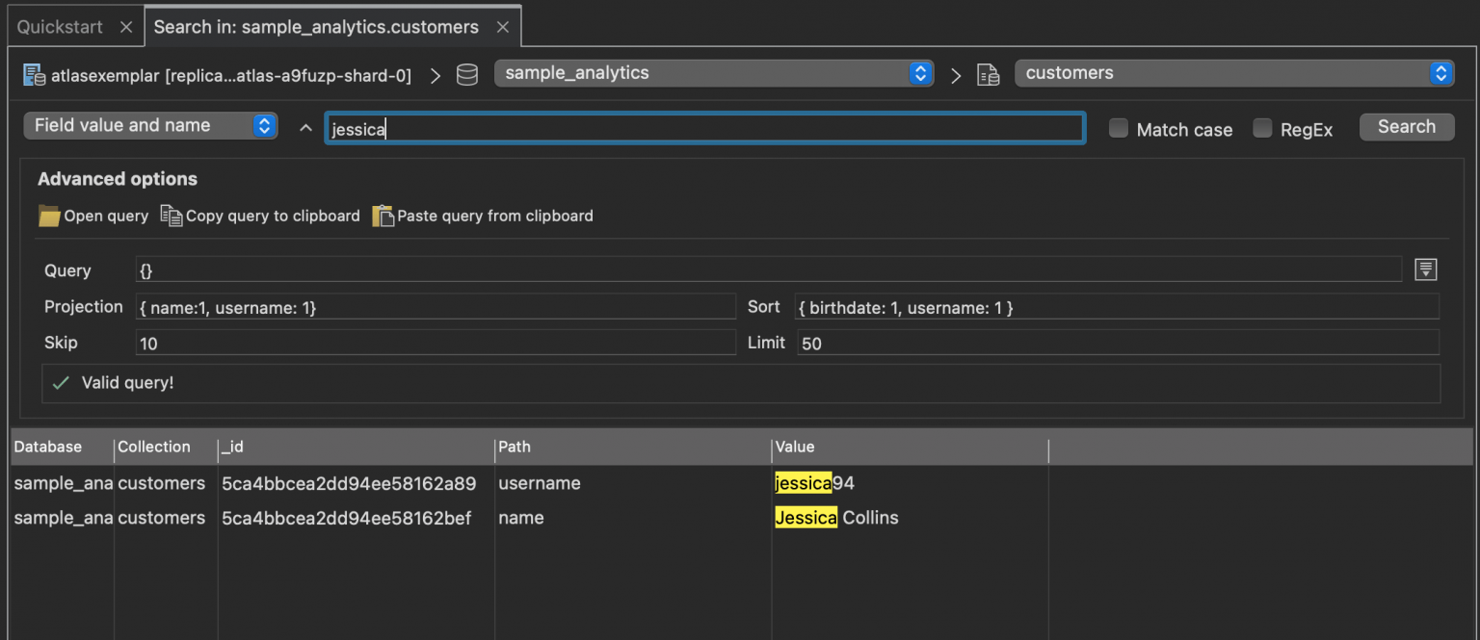
Task: Enable the RegEx checkbox
Action: (1262, 128)
